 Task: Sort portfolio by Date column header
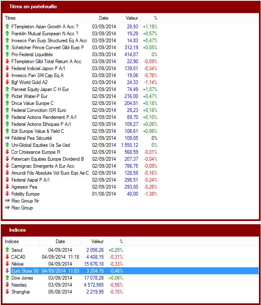point(104,18)
